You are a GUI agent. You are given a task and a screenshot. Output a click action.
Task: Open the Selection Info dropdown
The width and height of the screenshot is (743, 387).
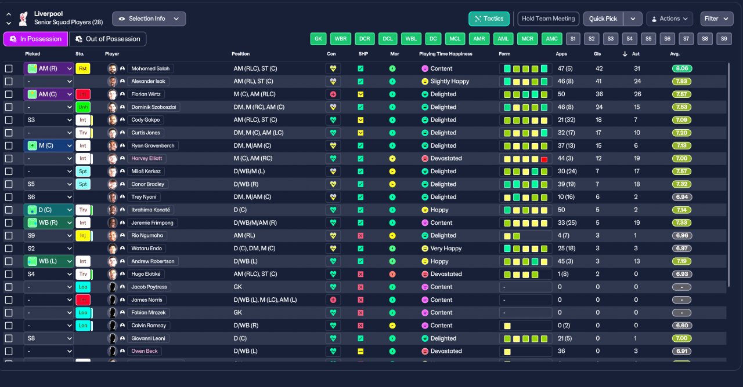coord(149,19)
